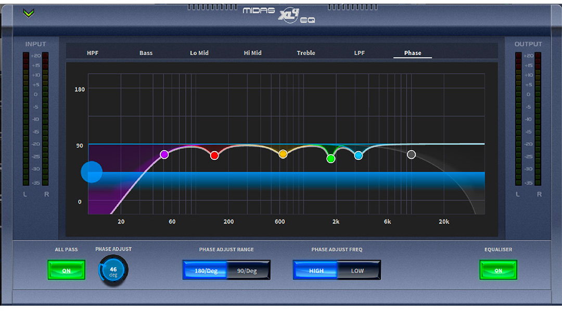Click the green Hi Mid band node
This screenshot has width=562, height=311.
click(331, 159)
